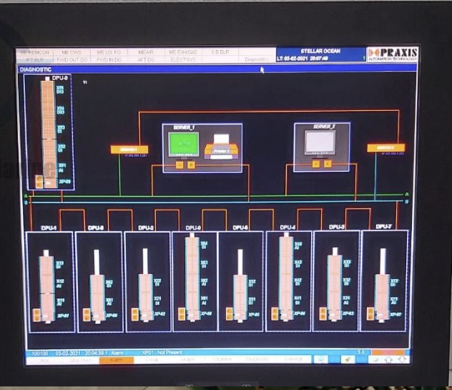Select the right orange network switch
The width and height of the screenshot is (452, 390).
pos(386,148)
